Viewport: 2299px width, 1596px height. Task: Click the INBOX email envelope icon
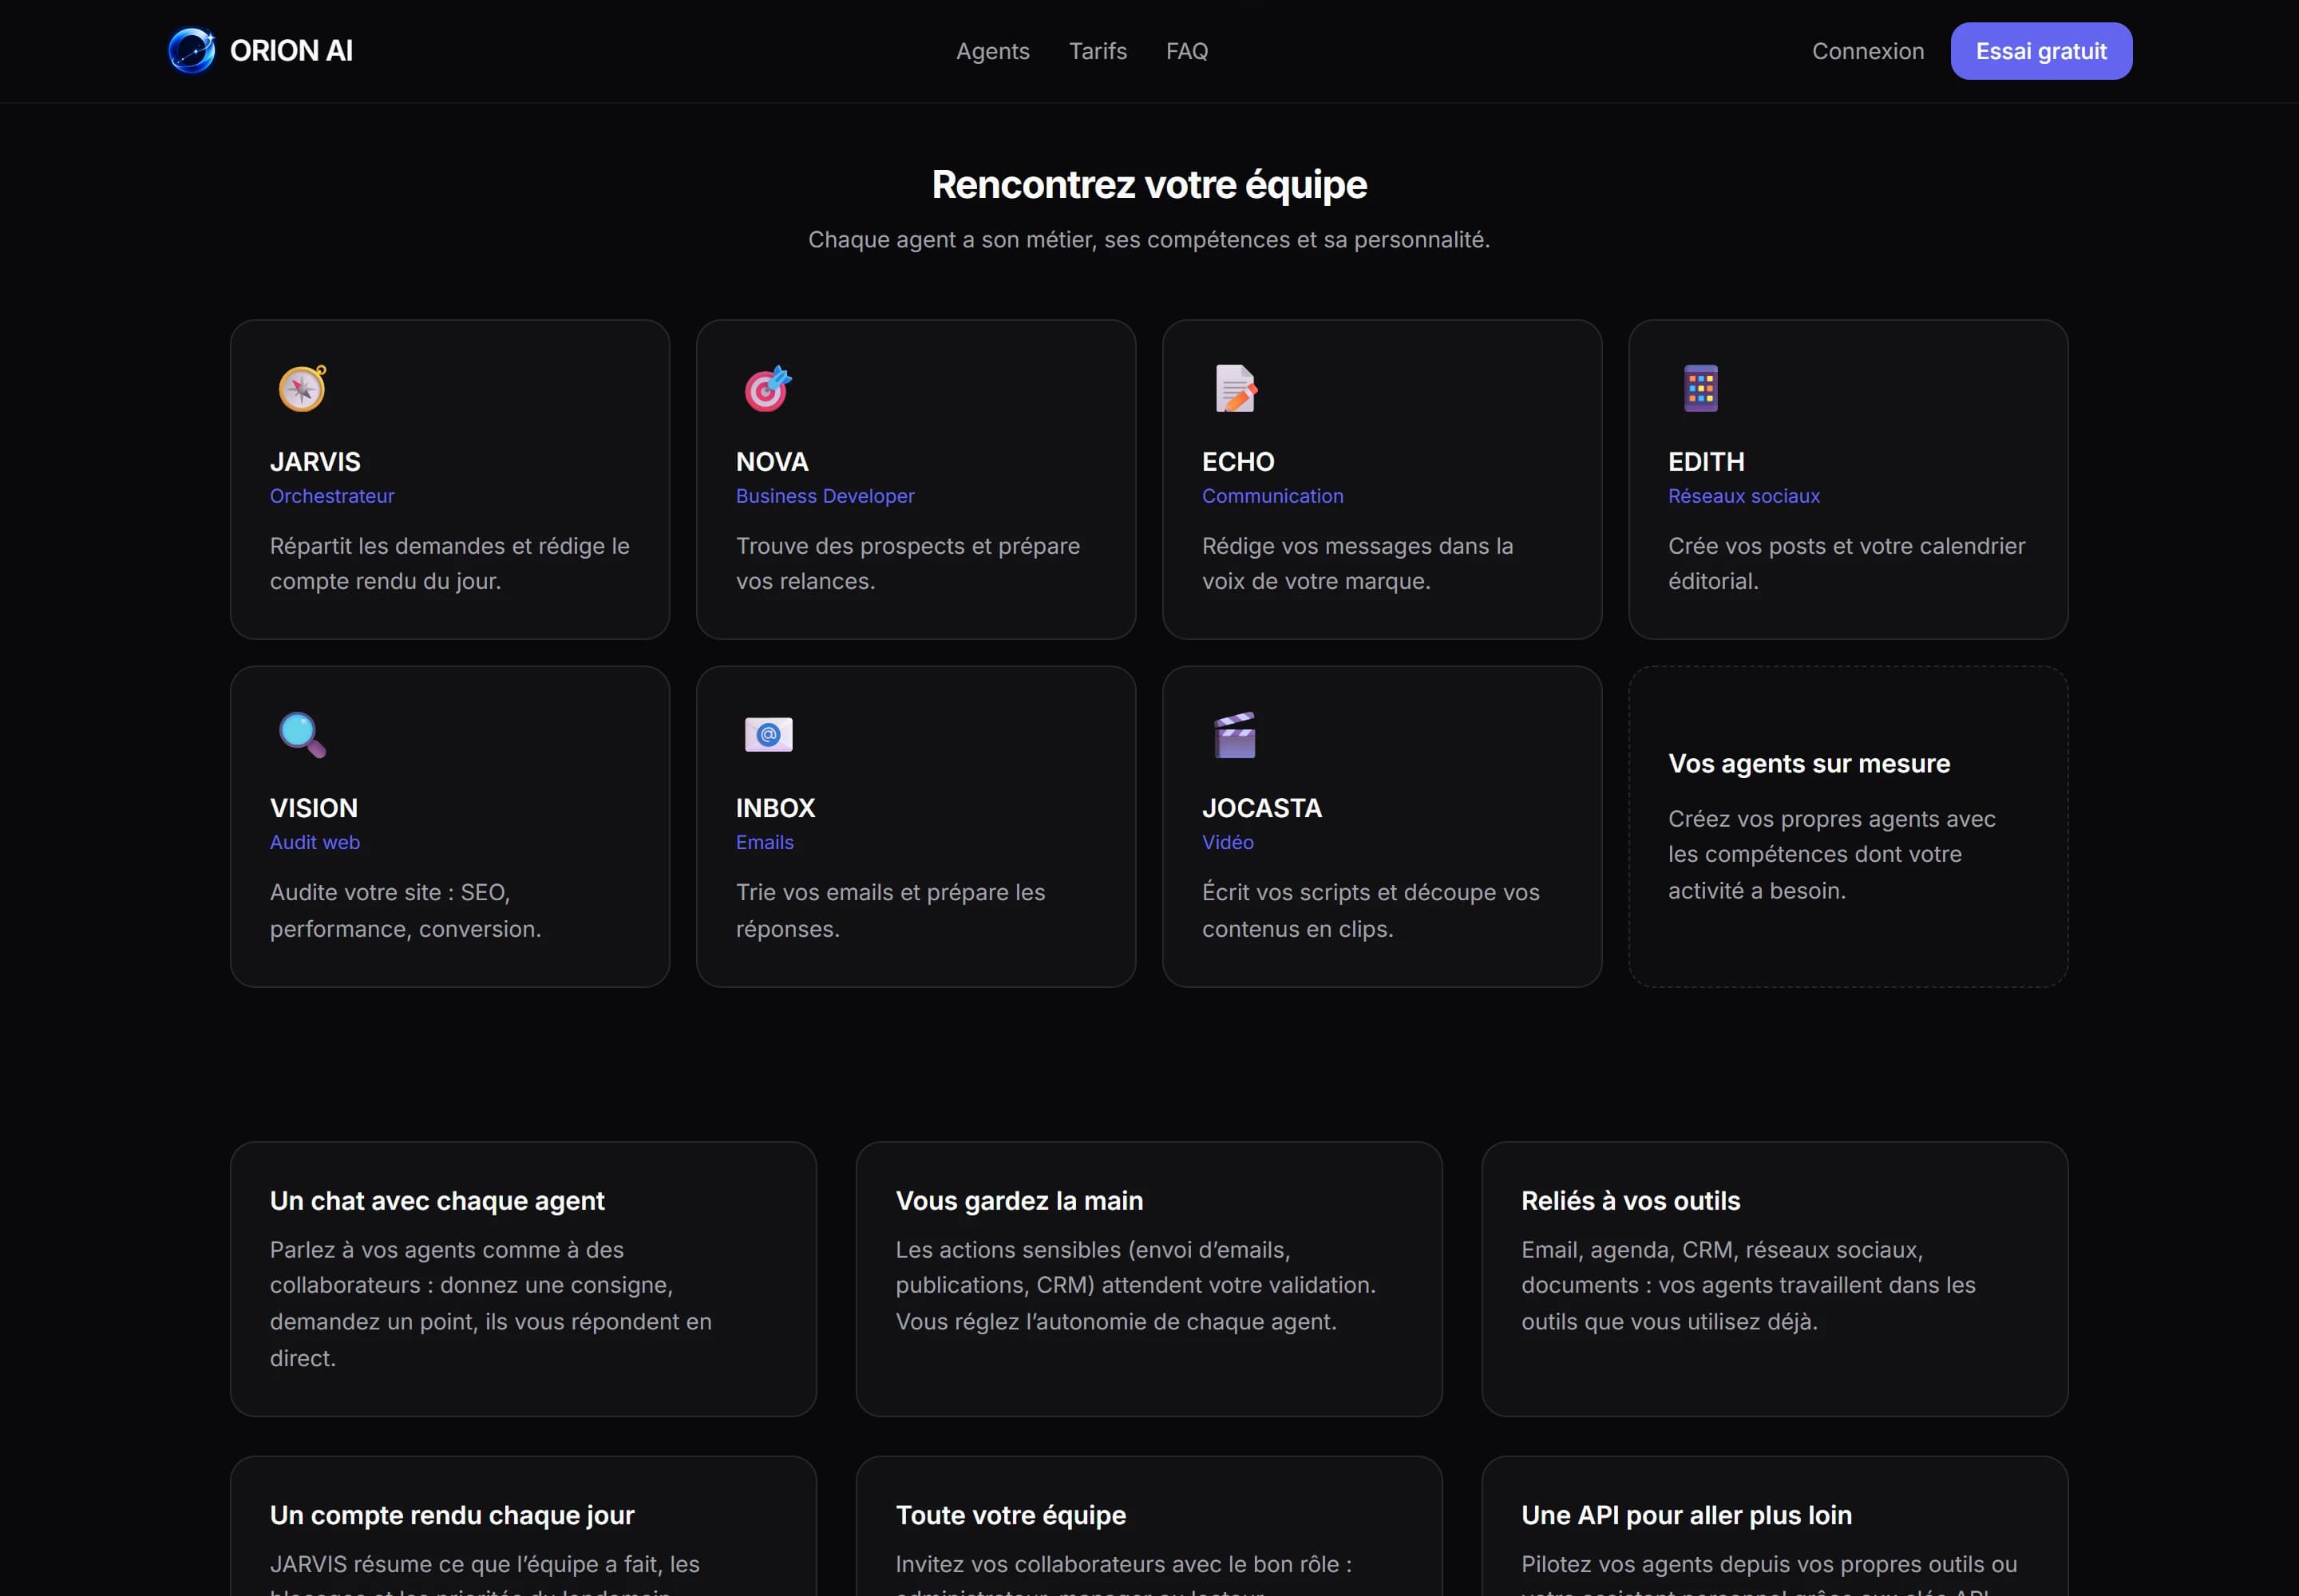click(769, 735)
